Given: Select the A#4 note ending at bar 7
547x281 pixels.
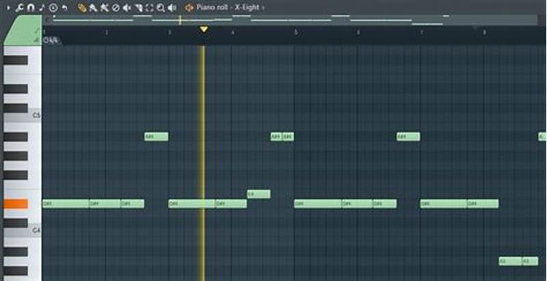Looking at the screenshot, I should 408,137.
